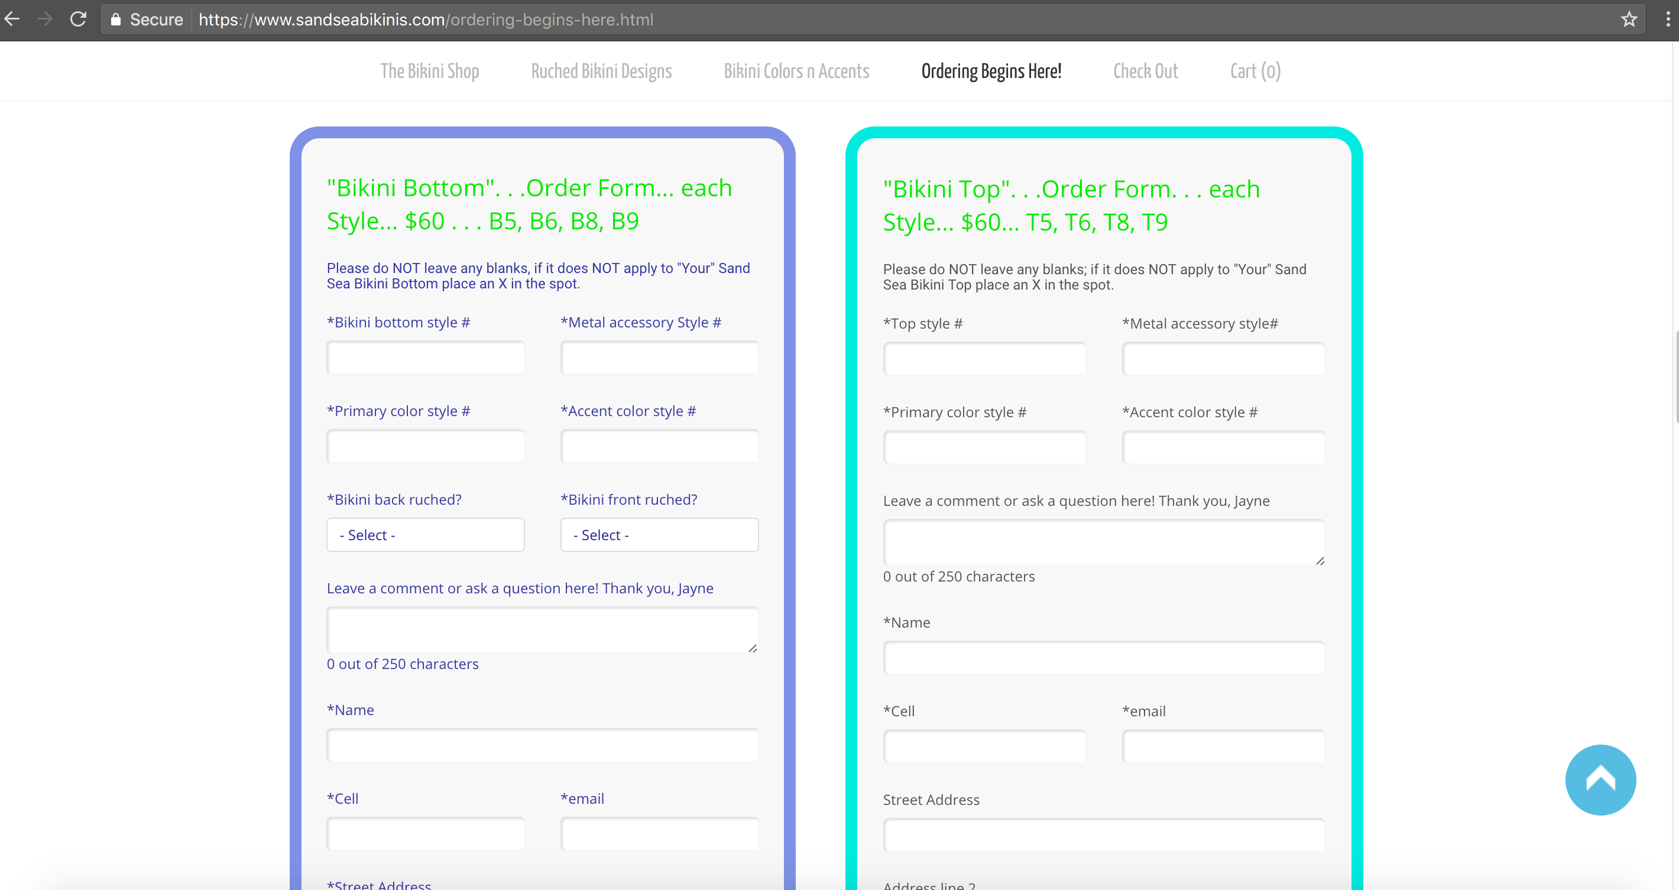The height and width of the screenshot is (890, 1679).
Task: Go to Ruched Bikini Designs page
Action: pyautogui.click(x=601, y=71)
